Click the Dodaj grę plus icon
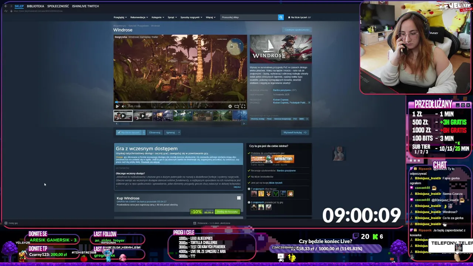Viewport: 473px width, 266px height. (6, 223)
